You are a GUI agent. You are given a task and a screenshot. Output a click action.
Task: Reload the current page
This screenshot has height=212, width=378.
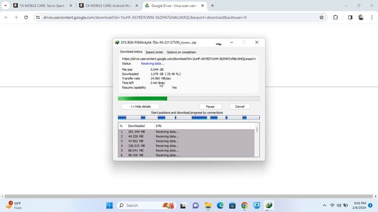26,17
